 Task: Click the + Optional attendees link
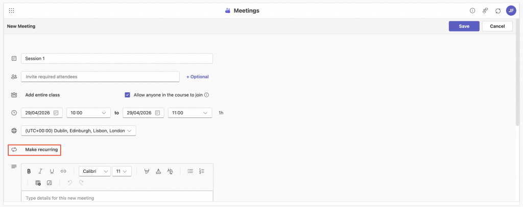pyautogui.click(x=197, y=77)
